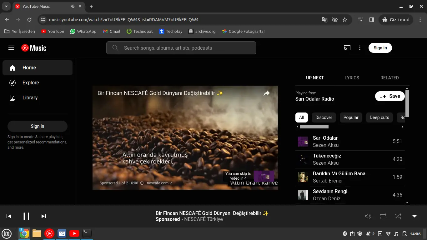The width and height of the screenshot is (427, 240).
Task: Open the archive.org bookmark
Action: point(202,31)
